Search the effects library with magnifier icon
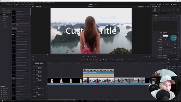181x102 pixels. tap(27, 7)
